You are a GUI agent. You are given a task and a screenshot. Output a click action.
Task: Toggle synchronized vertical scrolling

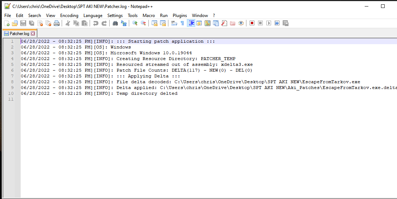[155, 23]
